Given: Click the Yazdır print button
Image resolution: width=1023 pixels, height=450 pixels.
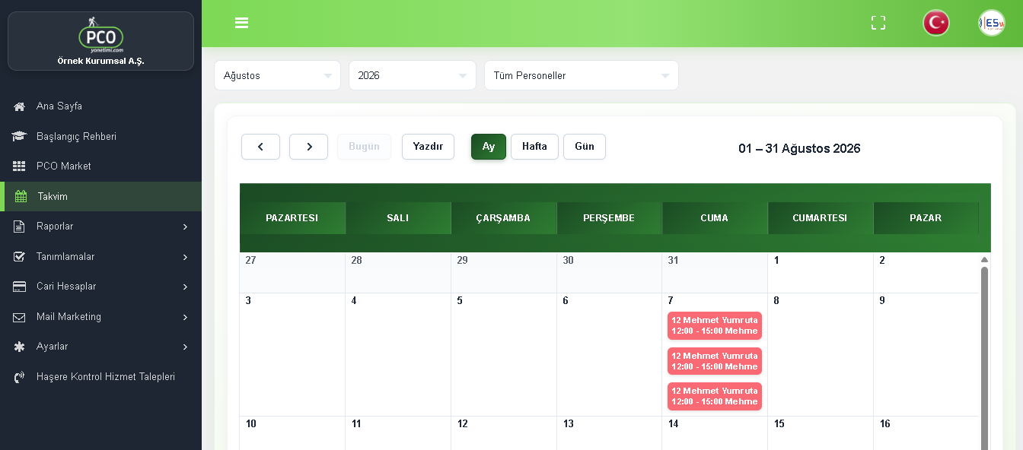Looking at the screenshot, I should 428,147.
